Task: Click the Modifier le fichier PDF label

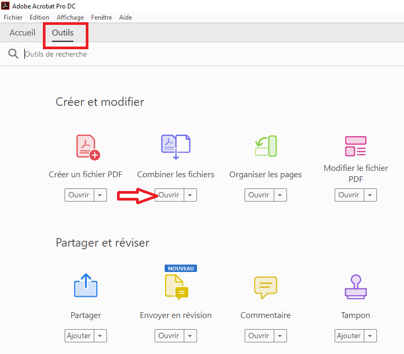Action: click(x=356, y=174)
